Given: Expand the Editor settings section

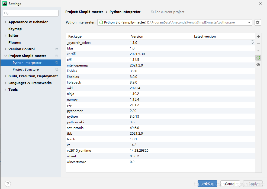Looking at the screenshot, I should coord(5,35).
